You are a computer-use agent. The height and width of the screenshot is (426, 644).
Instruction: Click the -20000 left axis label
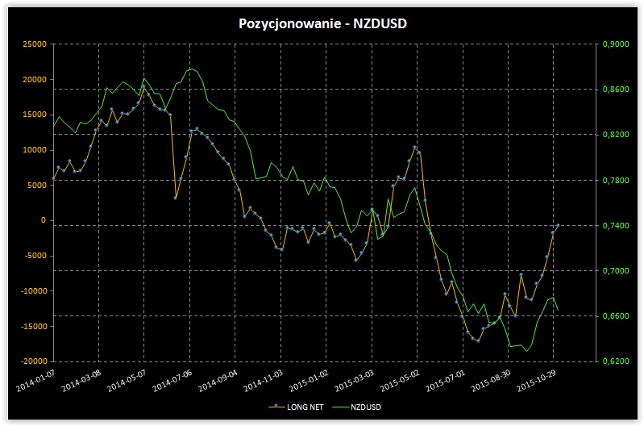31,361
